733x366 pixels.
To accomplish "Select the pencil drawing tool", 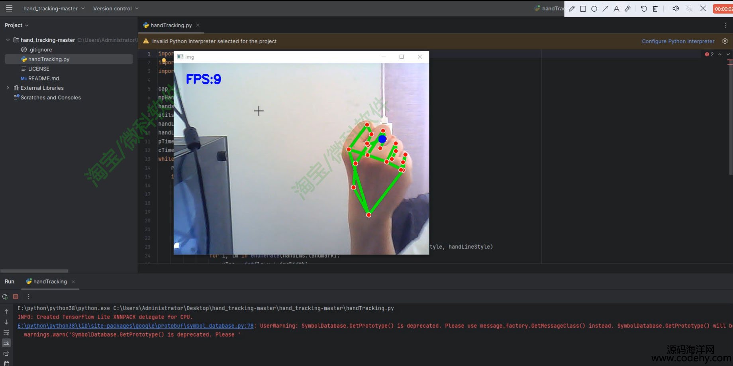I will pos(572,8).
